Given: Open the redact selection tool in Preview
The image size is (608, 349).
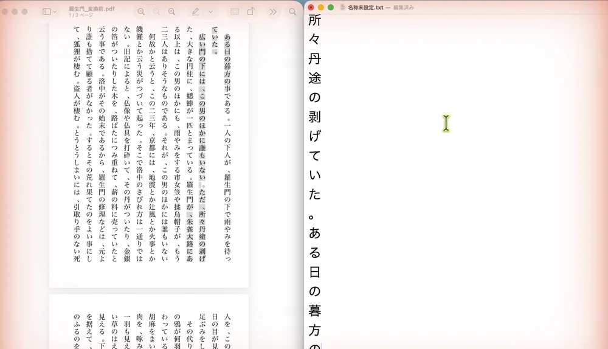Looking at the screenshot, I should [235, 12].
